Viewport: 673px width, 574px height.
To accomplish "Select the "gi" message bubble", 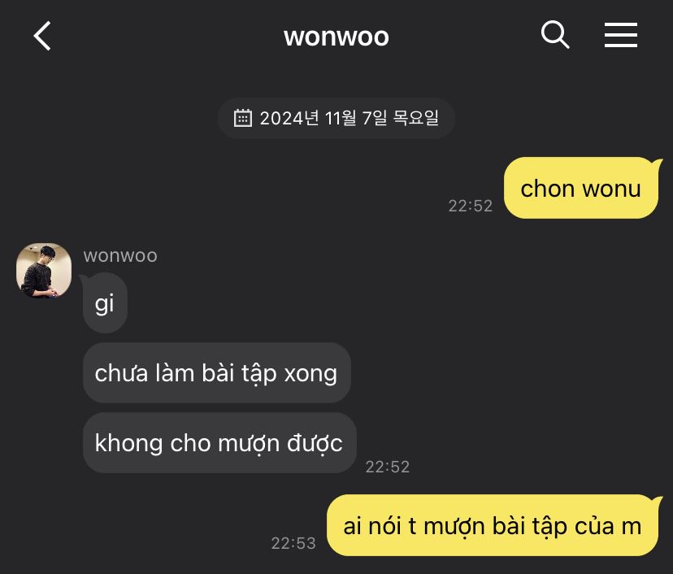I will click(x=104, y=303).
